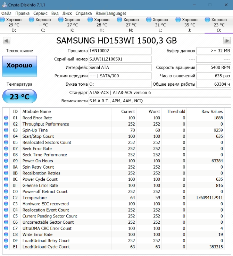Image resolution: width=233 pixels, height=256 pixels.
Task: Click status dot for Power-off Retract Count
Action: 6,191
